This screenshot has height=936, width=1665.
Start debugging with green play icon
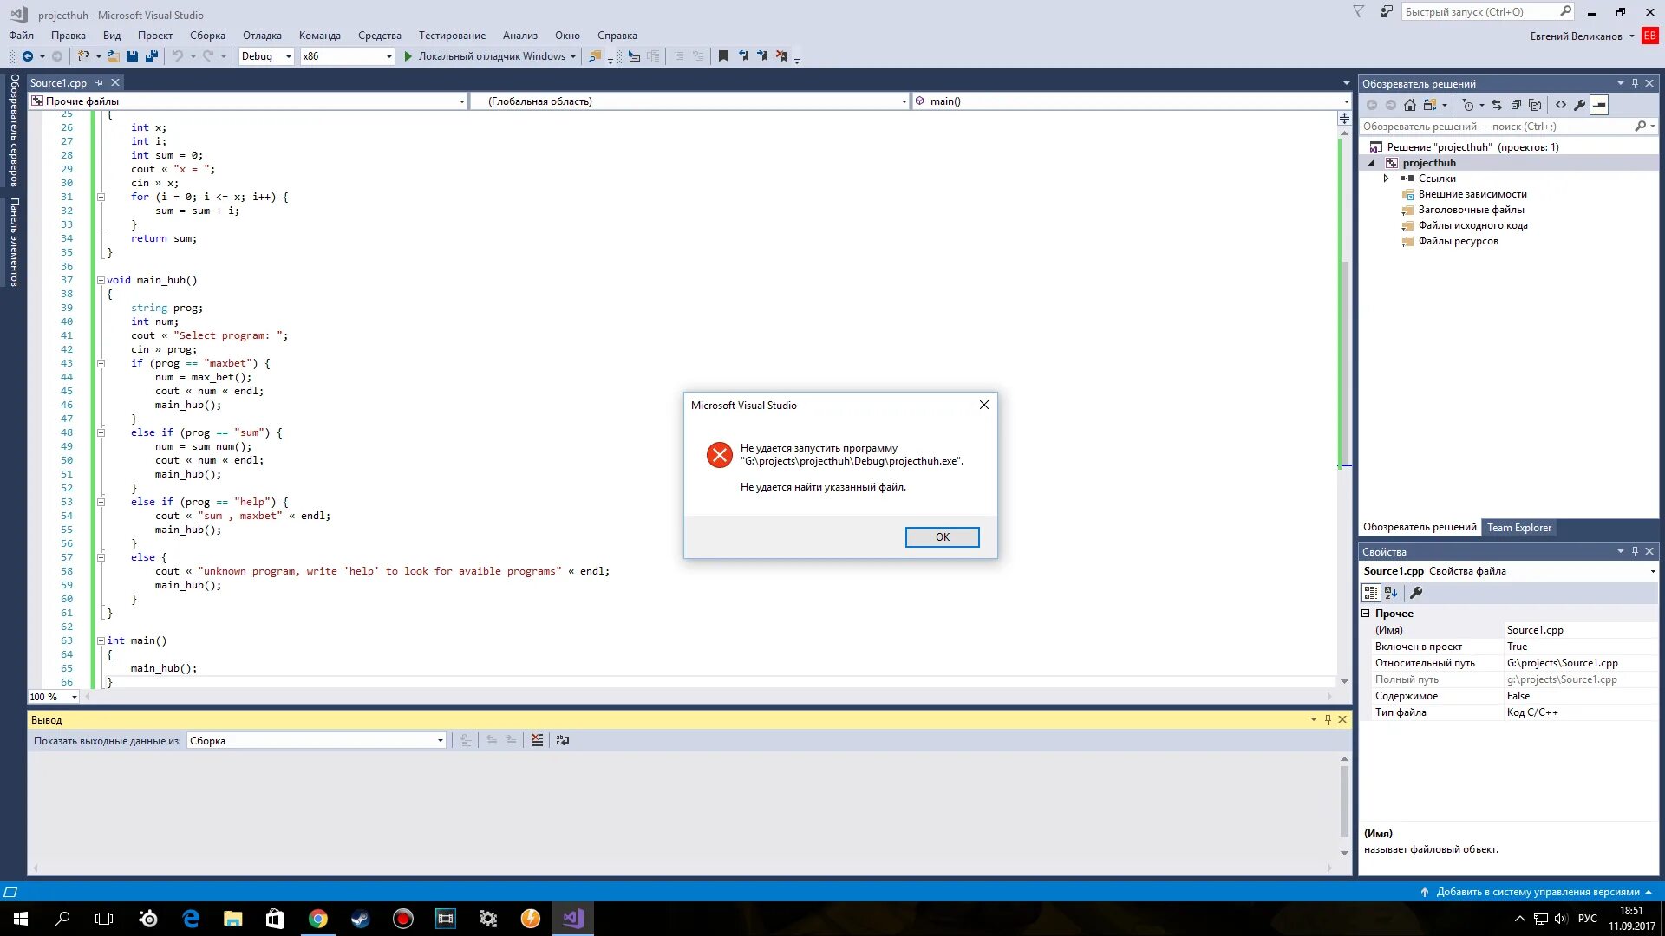coord(408,56)
